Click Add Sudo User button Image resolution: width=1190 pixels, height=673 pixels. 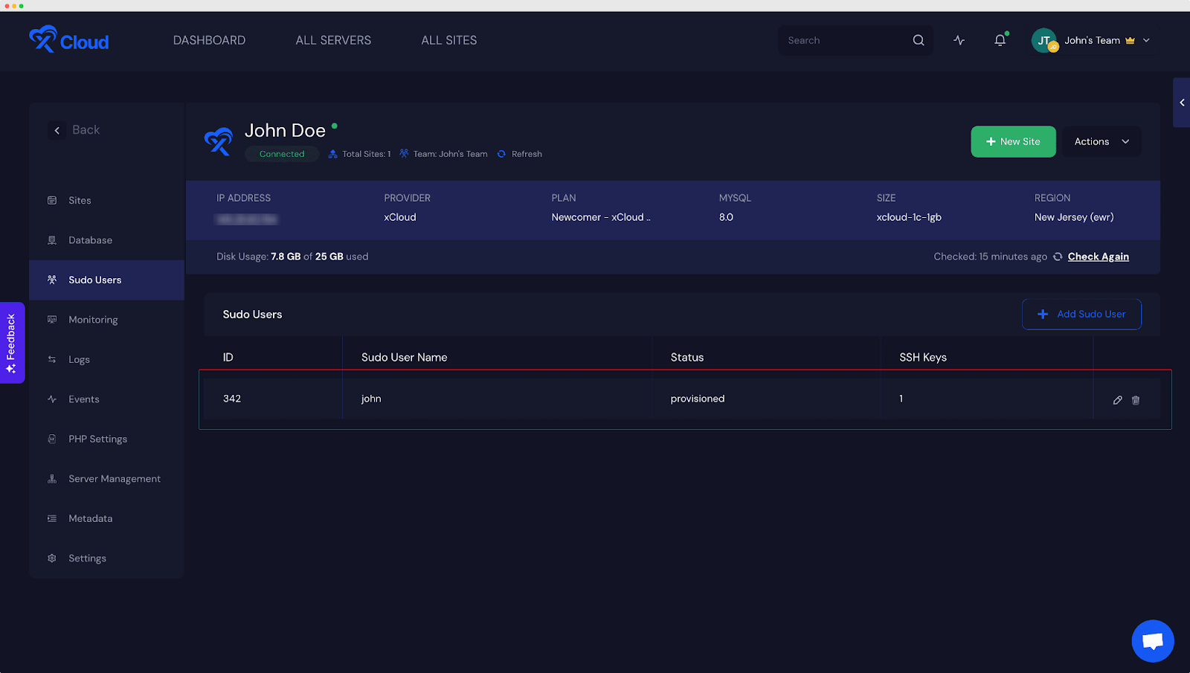point(1081,314)
